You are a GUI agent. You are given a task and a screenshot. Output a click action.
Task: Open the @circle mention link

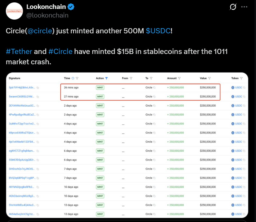[40, 31]
